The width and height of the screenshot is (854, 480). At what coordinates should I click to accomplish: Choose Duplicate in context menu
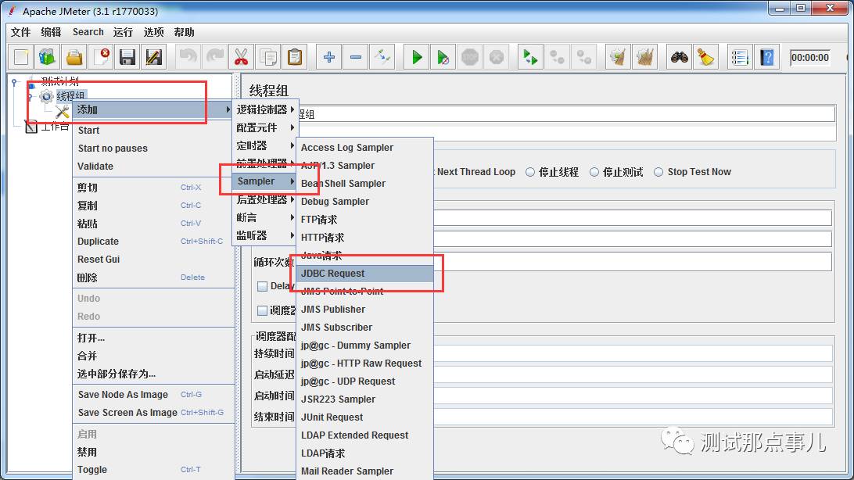click(153, 241)
